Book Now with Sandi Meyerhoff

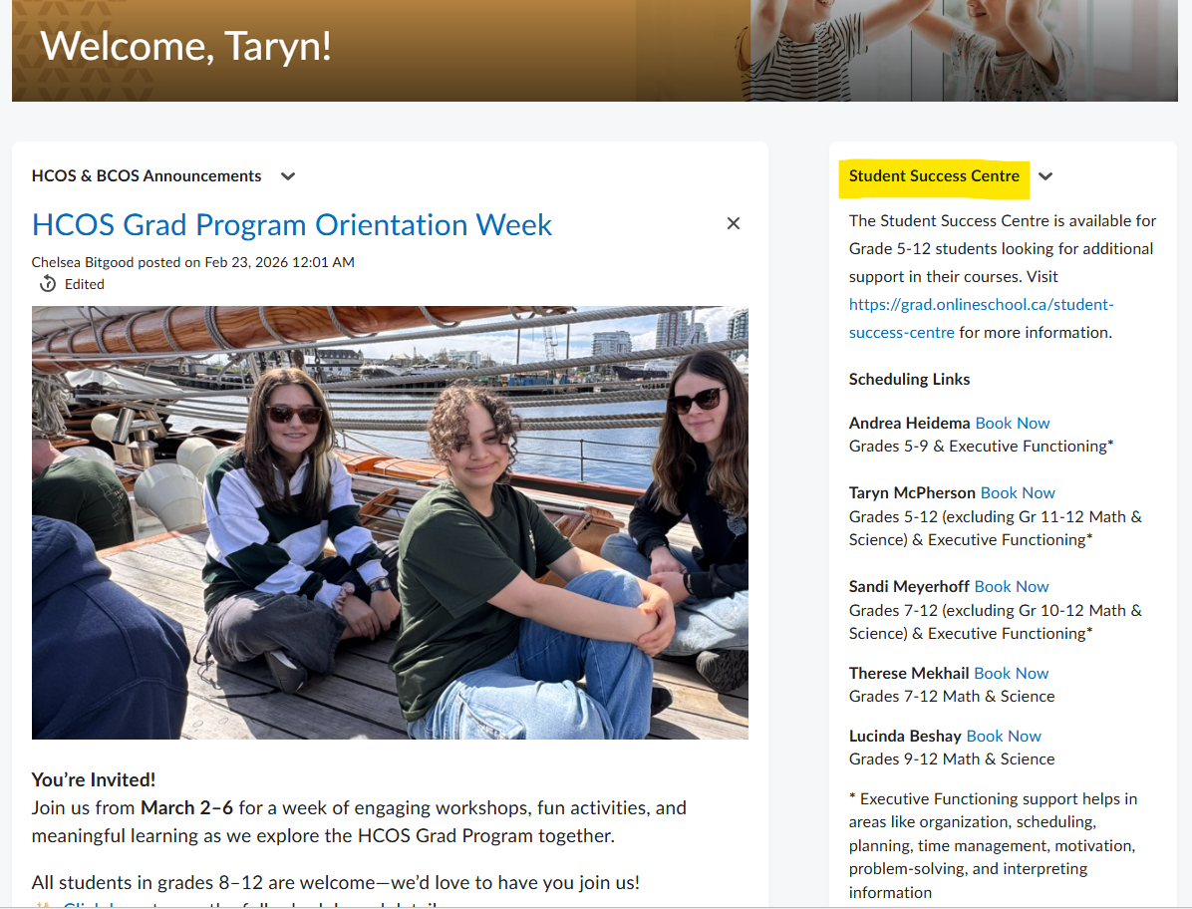(x=1012, y=586)
